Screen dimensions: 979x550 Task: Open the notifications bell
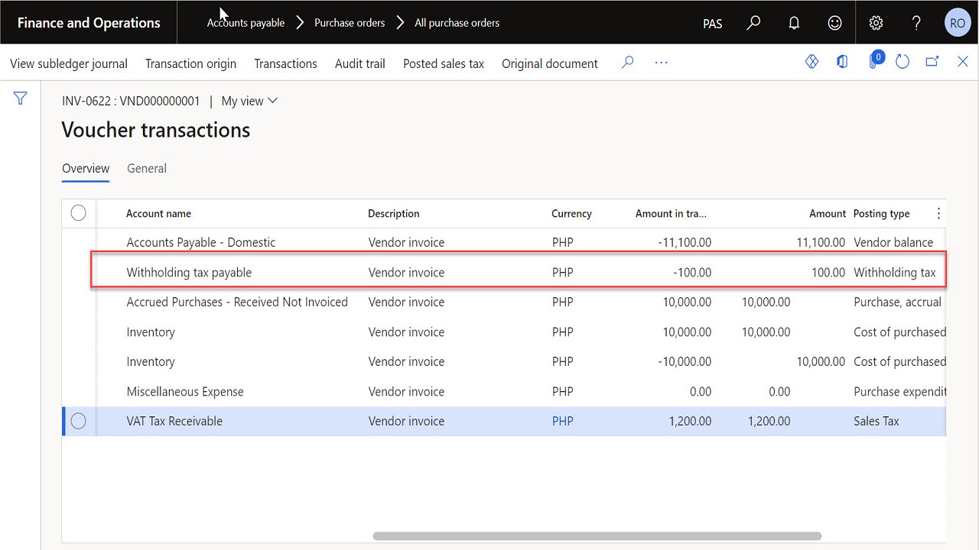coord(794,23)
